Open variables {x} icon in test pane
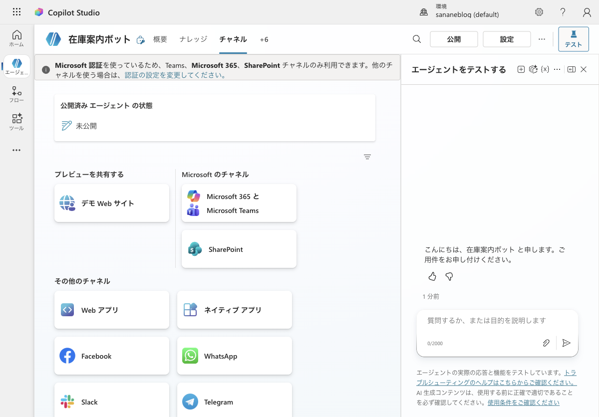Image resolution: width=599 pixels, height=417 pixels. coord(545,69)
